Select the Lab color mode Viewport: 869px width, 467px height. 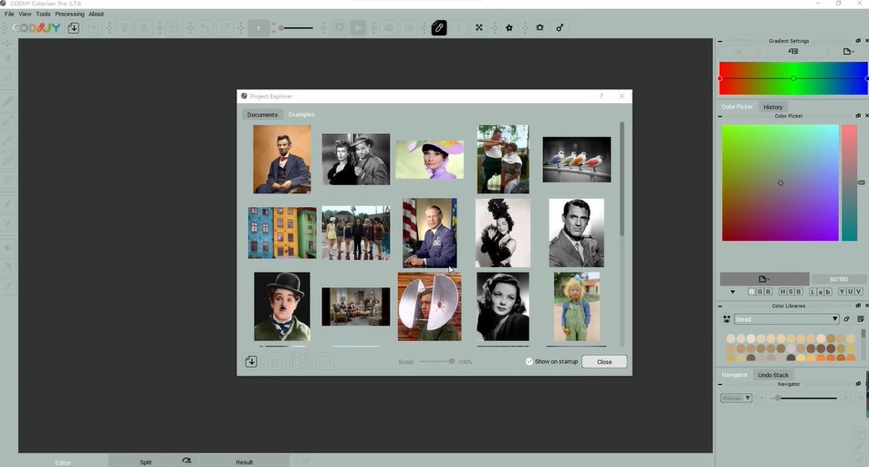tap(821, 292)
